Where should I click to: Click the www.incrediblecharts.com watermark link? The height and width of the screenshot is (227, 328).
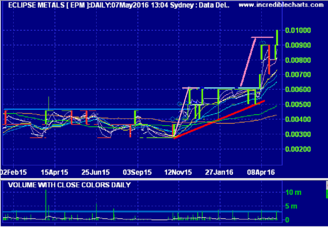pos(281,5)
